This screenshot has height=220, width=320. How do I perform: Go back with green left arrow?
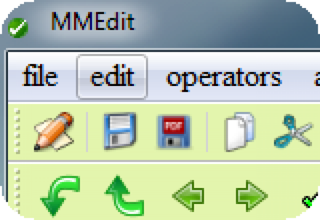[188, 195]
